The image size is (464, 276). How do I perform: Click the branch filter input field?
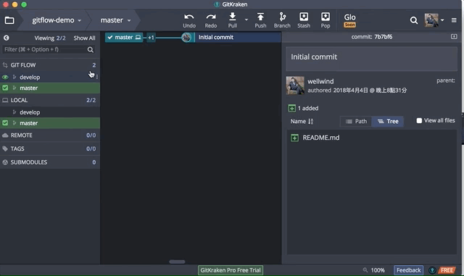44,49
